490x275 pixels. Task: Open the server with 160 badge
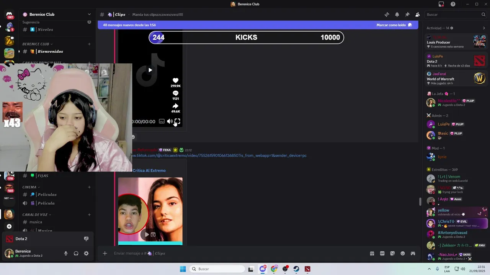[9, 188]
